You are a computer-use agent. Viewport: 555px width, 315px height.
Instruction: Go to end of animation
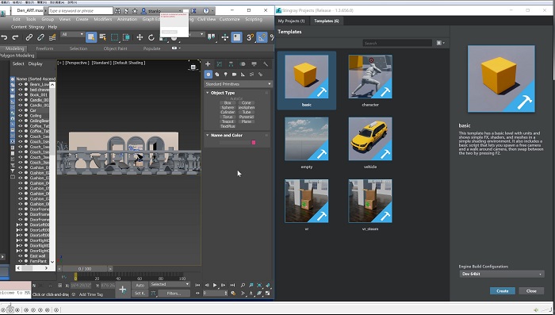click(x=232, y=285)
